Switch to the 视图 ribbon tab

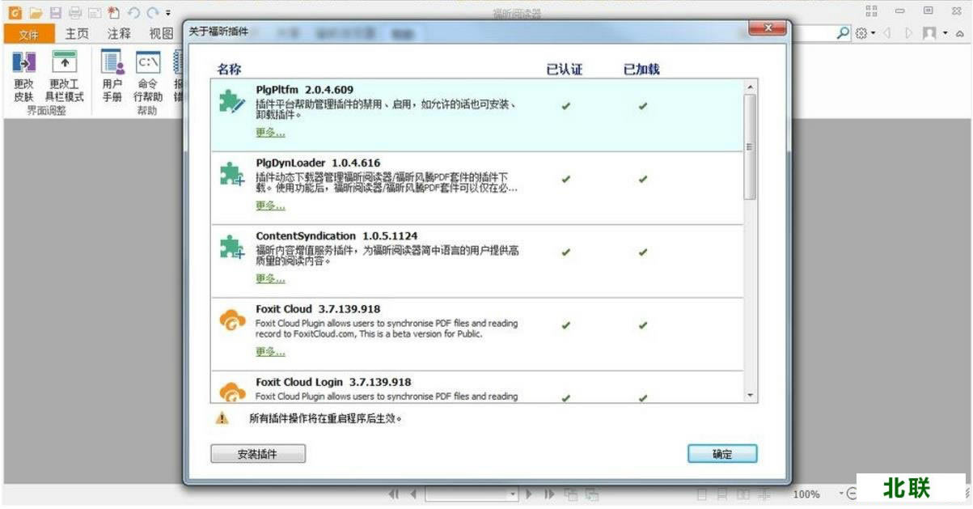(x=163, y=35)
